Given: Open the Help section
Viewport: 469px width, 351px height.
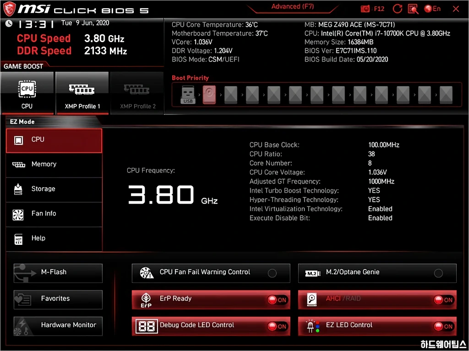Looking at the screenshot, I should [54, 239].
